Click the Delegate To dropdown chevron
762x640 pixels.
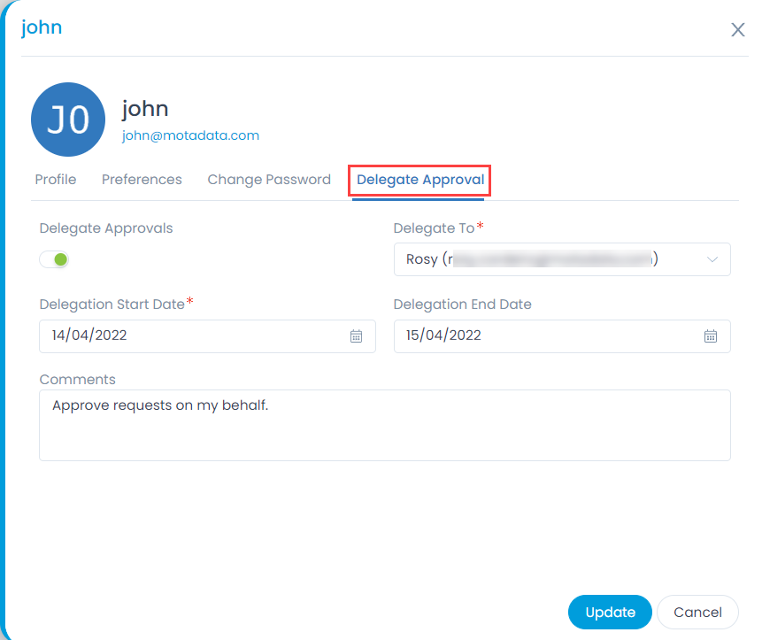[712, 259]
